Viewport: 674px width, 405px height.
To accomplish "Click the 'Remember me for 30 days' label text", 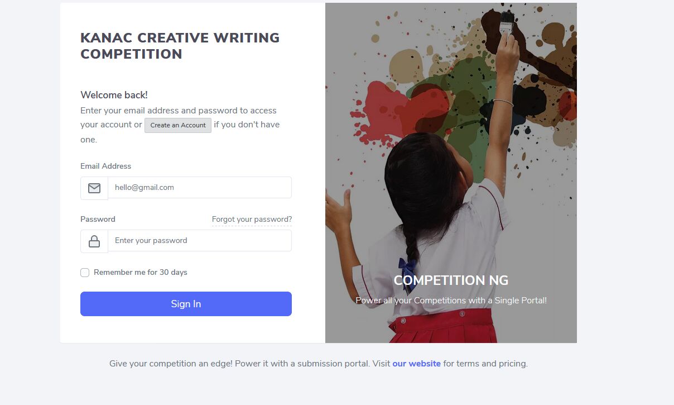I will (141, 273).
